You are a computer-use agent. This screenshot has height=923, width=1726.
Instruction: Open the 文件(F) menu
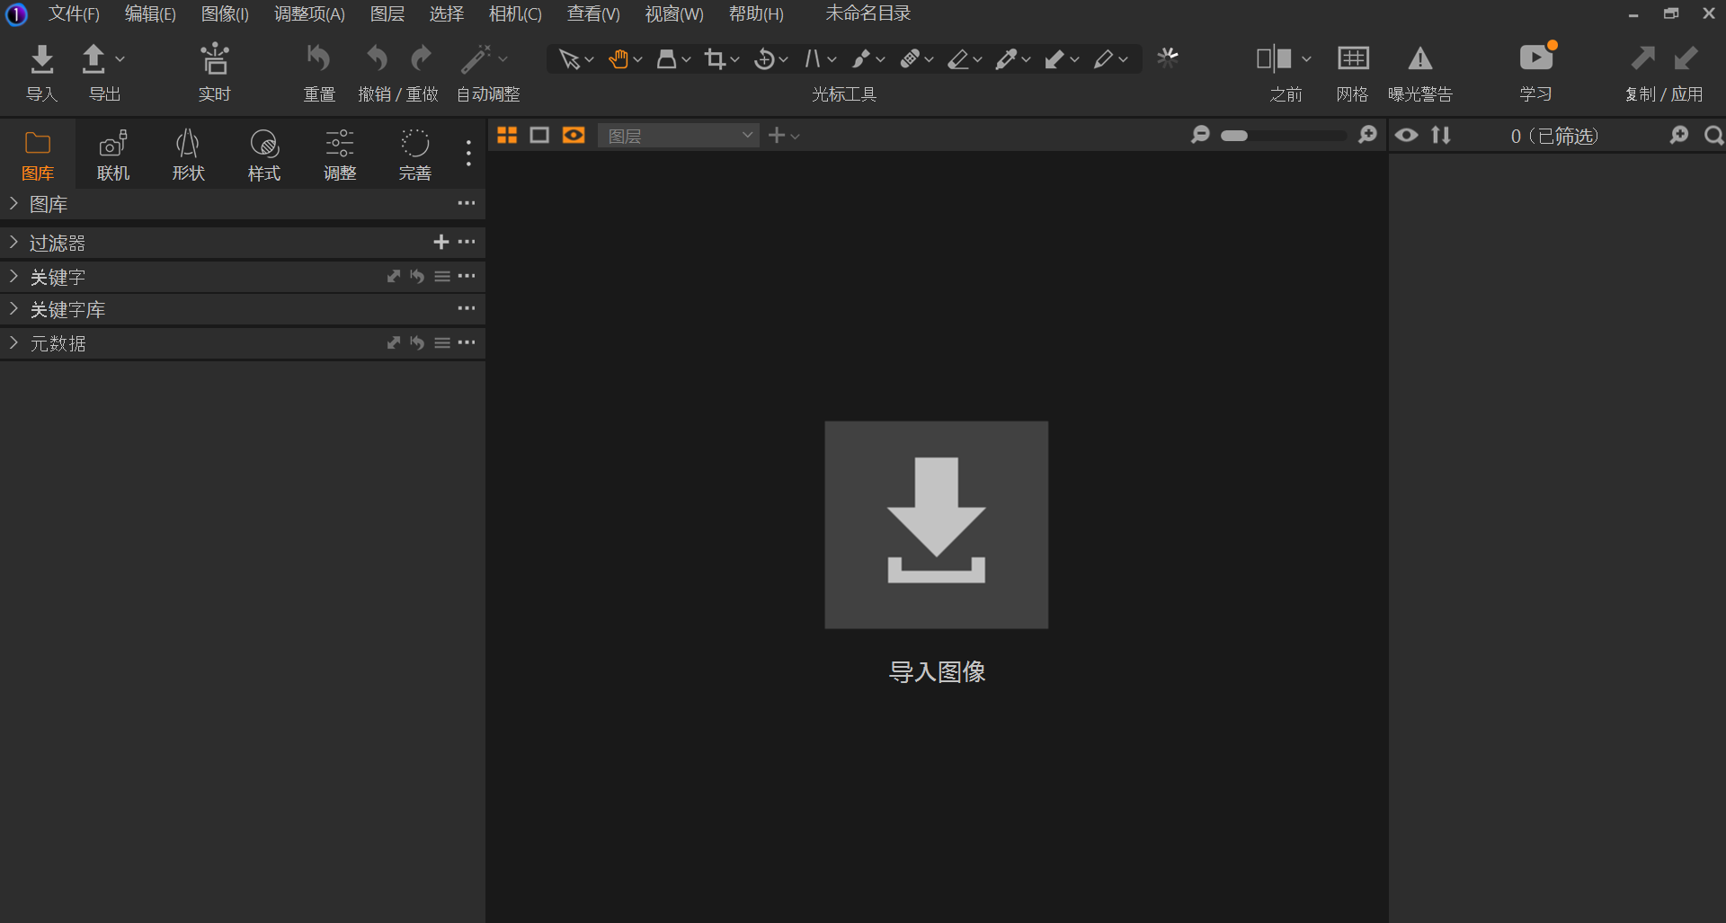(x=74, y=13)
